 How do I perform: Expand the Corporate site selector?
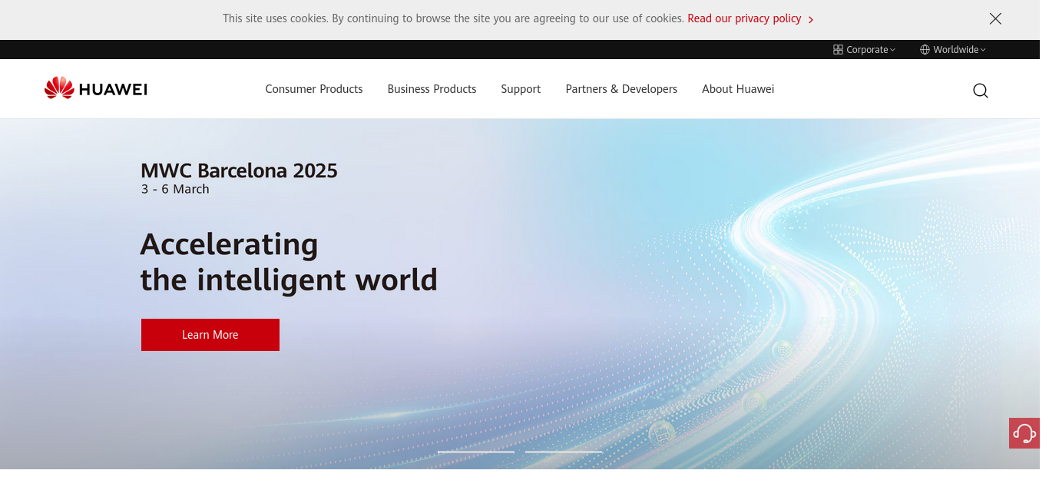[x=865, y=50]
